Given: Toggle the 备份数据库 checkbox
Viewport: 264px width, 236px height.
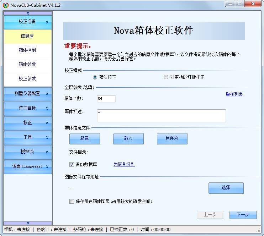Looking at the screenshot, I should (72, 164).
